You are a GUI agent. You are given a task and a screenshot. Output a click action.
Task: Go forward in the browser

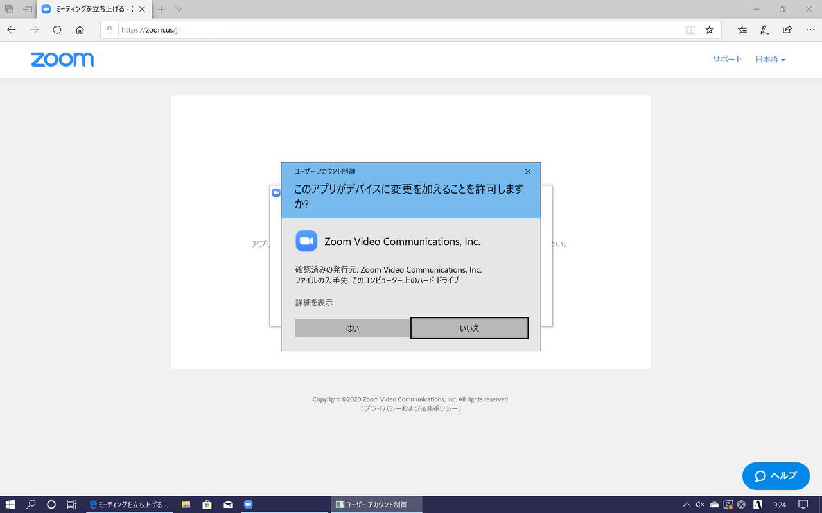pyautogui.click(x=34, y=29)
